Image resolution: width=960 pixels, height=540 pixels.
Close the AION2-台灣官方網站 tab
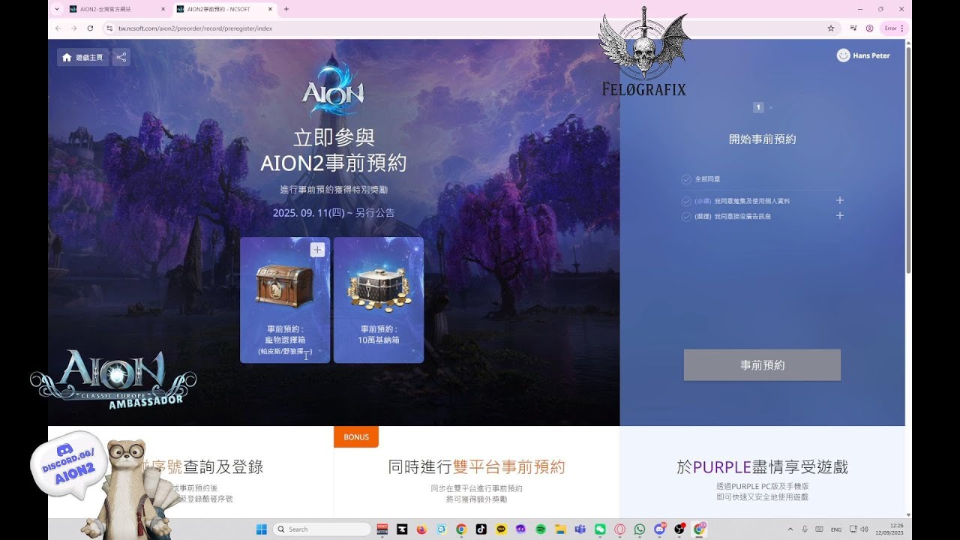click(163, 9)
